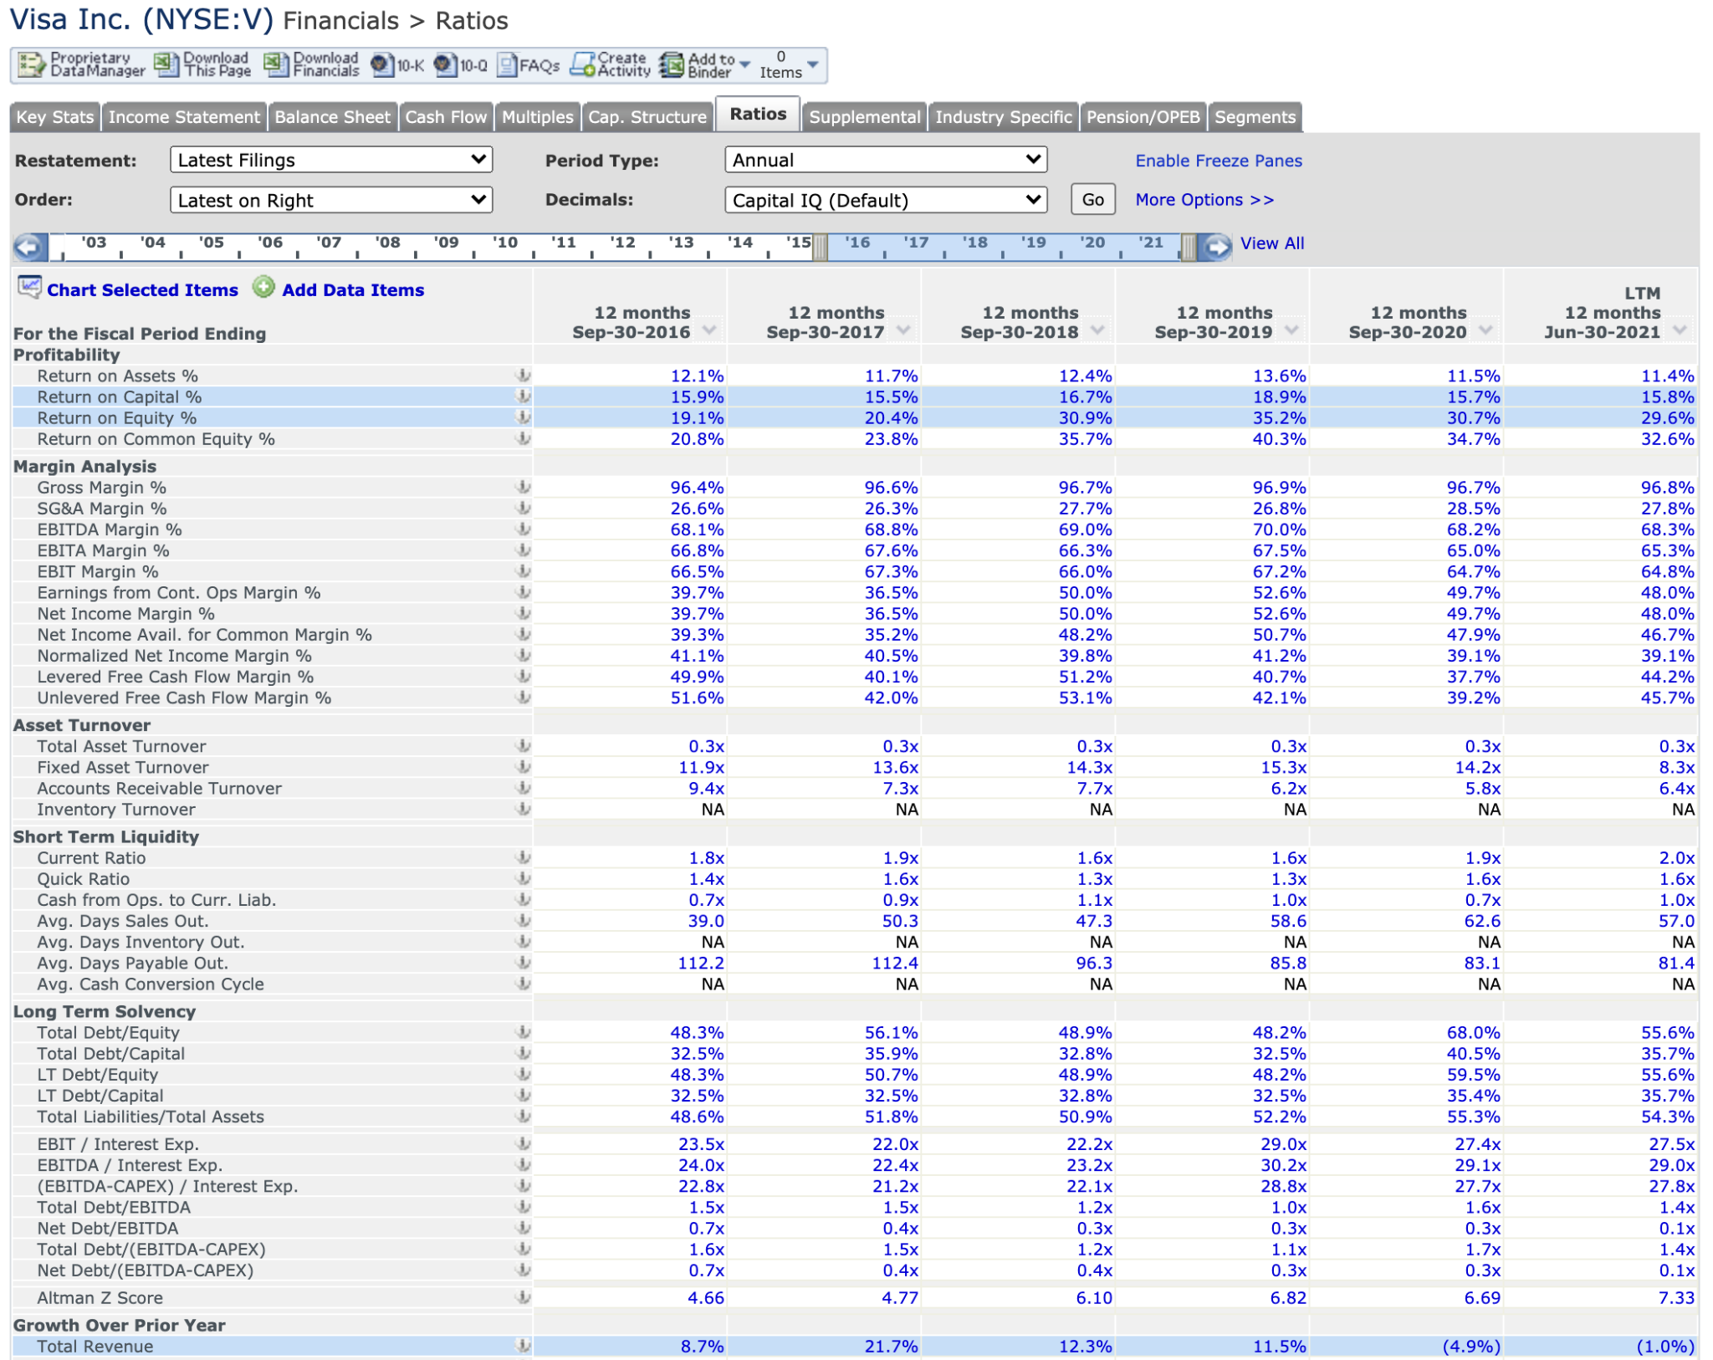Switch to Segments tab
The height and width of the screenshot is (1360, 1713).
(x=1255, y=117)
